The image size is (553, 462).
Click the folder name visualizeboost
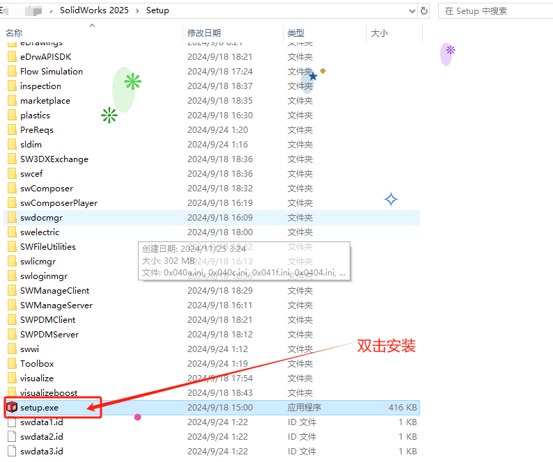click(49, 393)
